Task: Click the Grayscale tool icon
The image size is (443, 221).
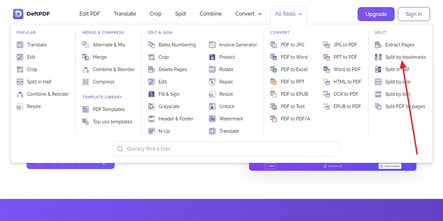Action: point(151,106)
